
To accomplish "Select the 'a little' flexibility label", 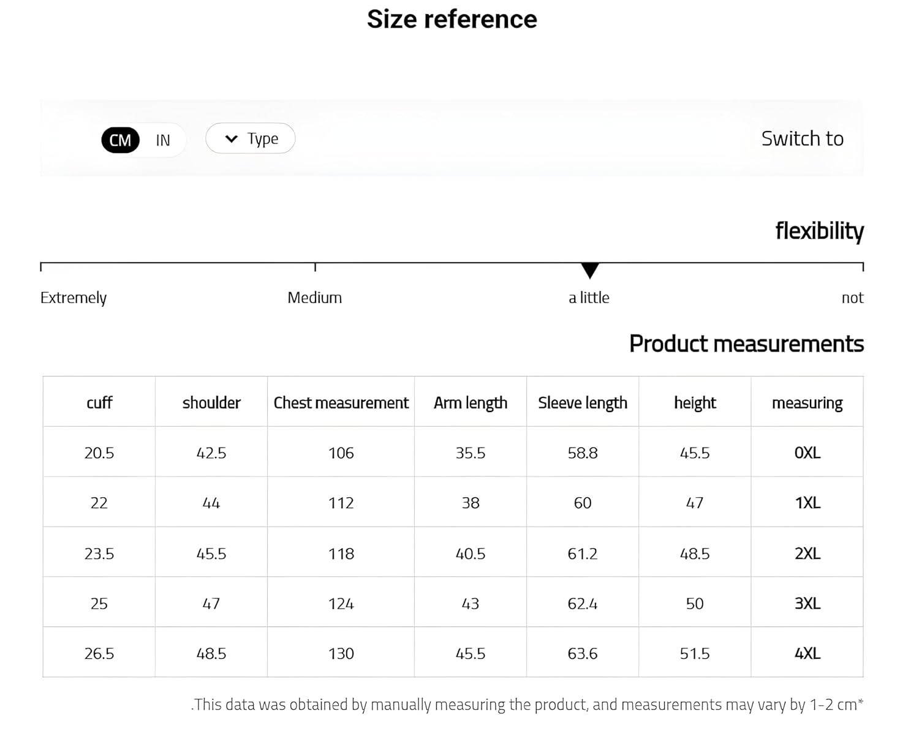I will point(589,298).
